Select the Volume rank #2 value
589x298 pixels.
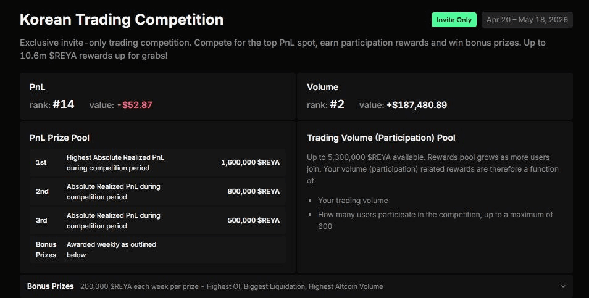[x=336, y=104]
